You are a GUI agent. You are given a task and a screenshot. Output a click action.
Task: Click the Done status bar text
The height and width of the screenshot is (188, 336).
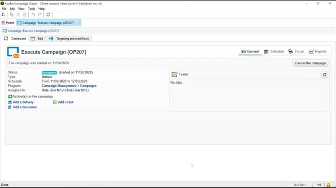point(5,185)
